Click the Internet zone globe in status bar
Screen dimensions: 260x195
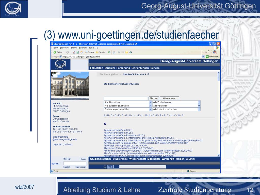click(x=188, y=171)
